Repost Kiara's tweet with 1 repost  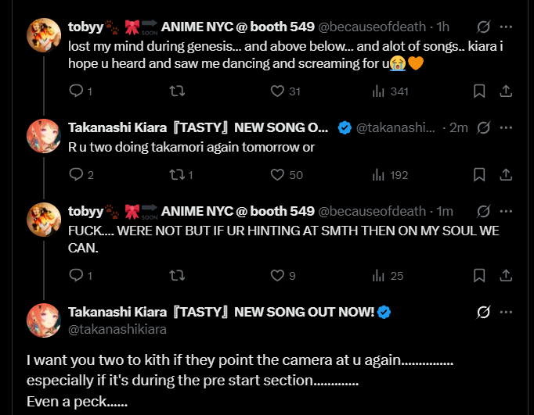coord(177,175)
